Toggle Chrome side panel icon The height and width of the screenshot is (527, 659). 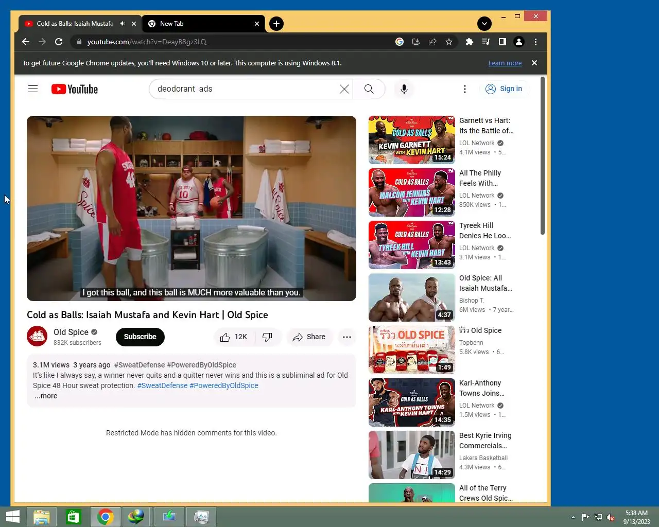point(502,42)
